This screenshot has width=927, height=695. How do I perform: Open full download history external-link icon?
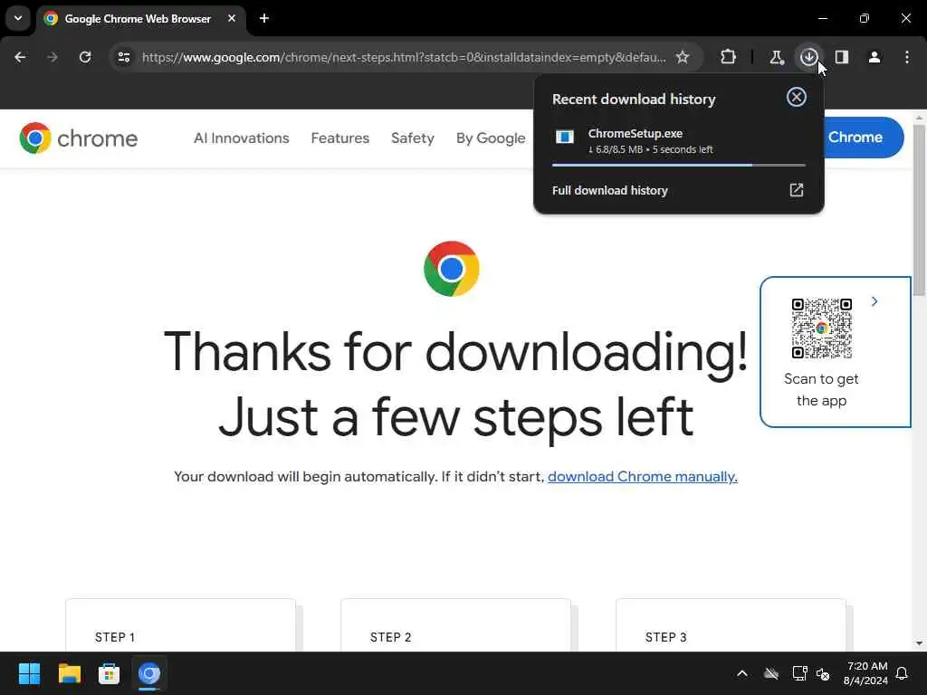coord(797,190)
